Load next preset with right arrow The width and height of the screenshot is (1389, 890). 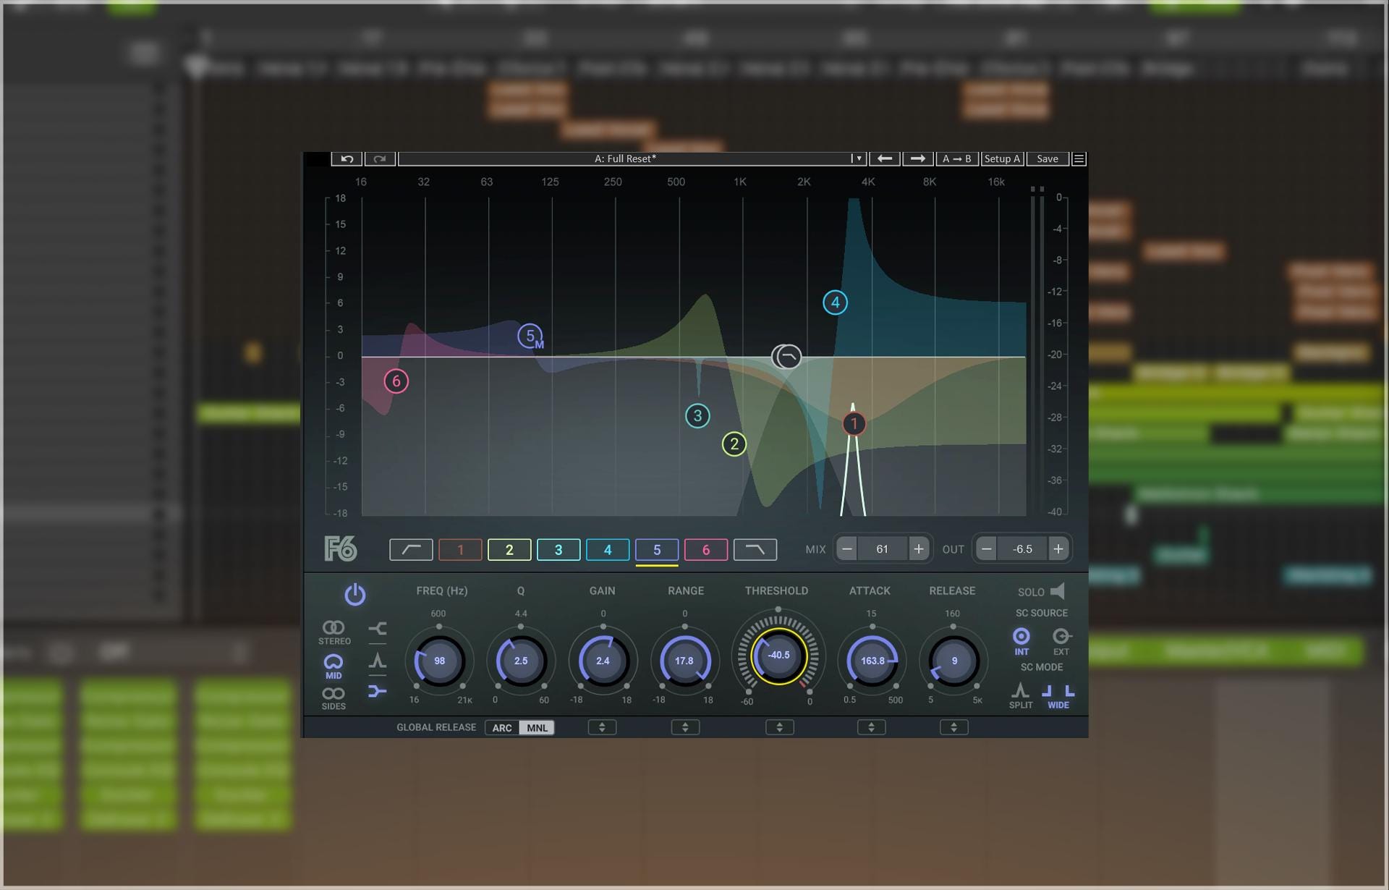tap(917, 158)
